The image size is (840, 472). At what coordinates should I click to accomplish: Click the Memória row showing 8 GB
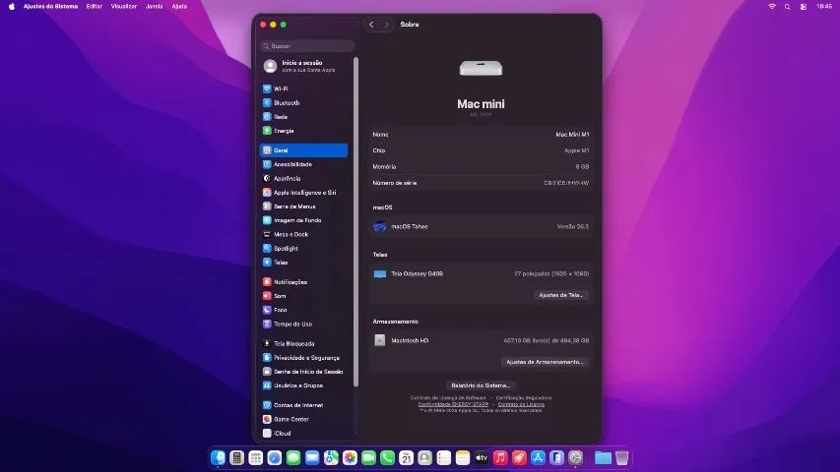click(481, 166)
